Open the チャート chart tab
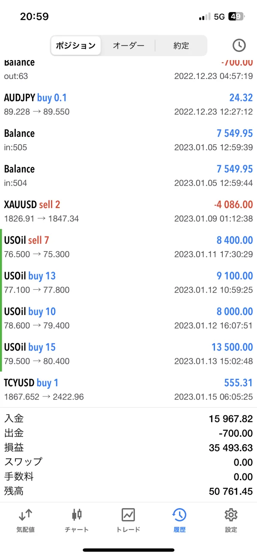The width and height of the screenshot is (257, 557). click(77, 520)
